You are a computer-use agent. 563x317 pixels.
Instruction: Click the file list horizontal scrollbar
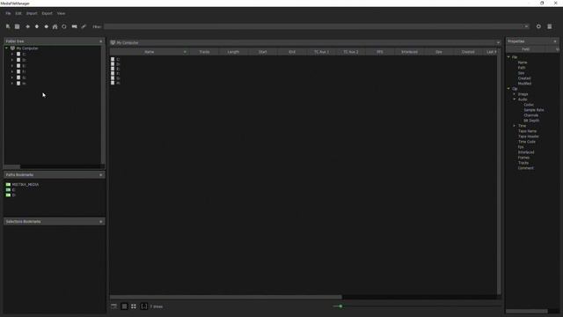coord(226,298)
